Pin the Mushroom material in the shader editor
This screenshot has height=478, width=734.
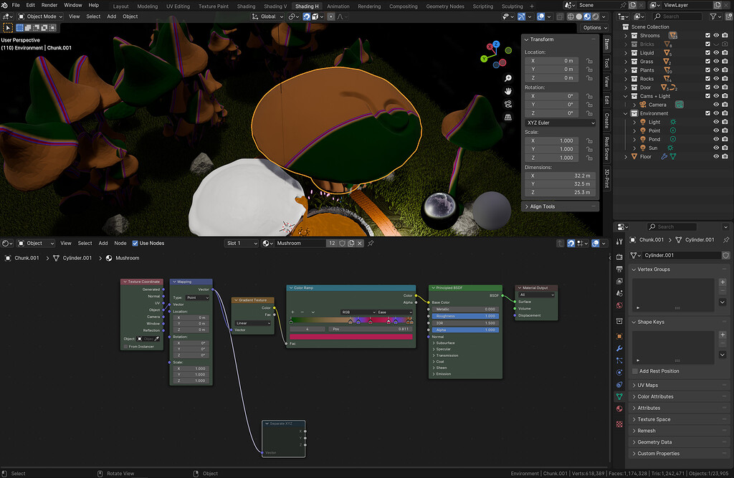(371, 243)
